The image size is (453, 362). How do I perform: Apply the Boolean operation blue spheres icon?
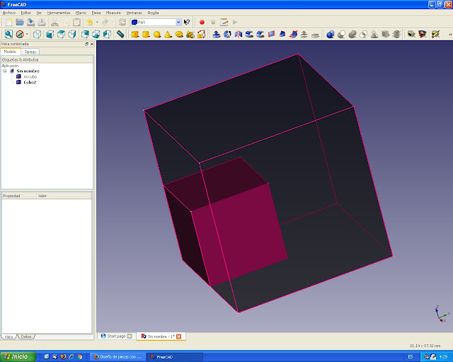click(x=331, y=35)
